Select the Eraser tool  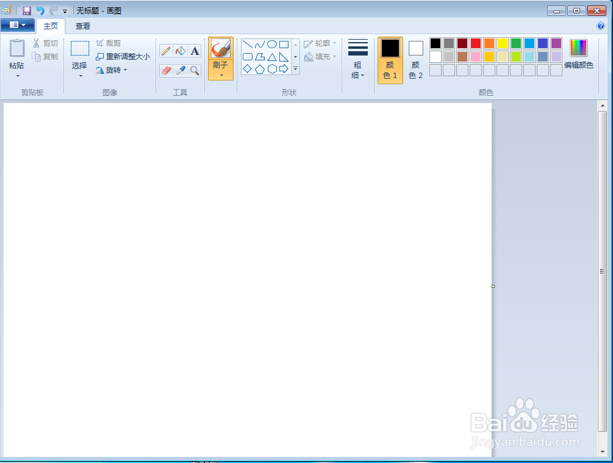[166, 70]
